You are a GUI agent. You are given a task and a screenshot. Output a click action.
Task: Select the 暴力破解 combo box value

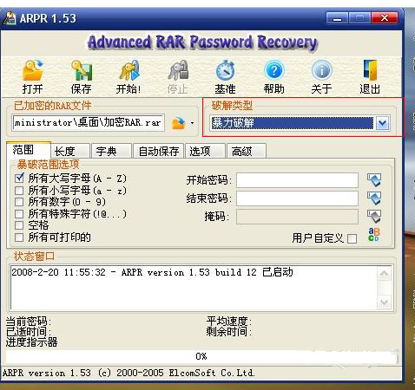coord(292,123)
